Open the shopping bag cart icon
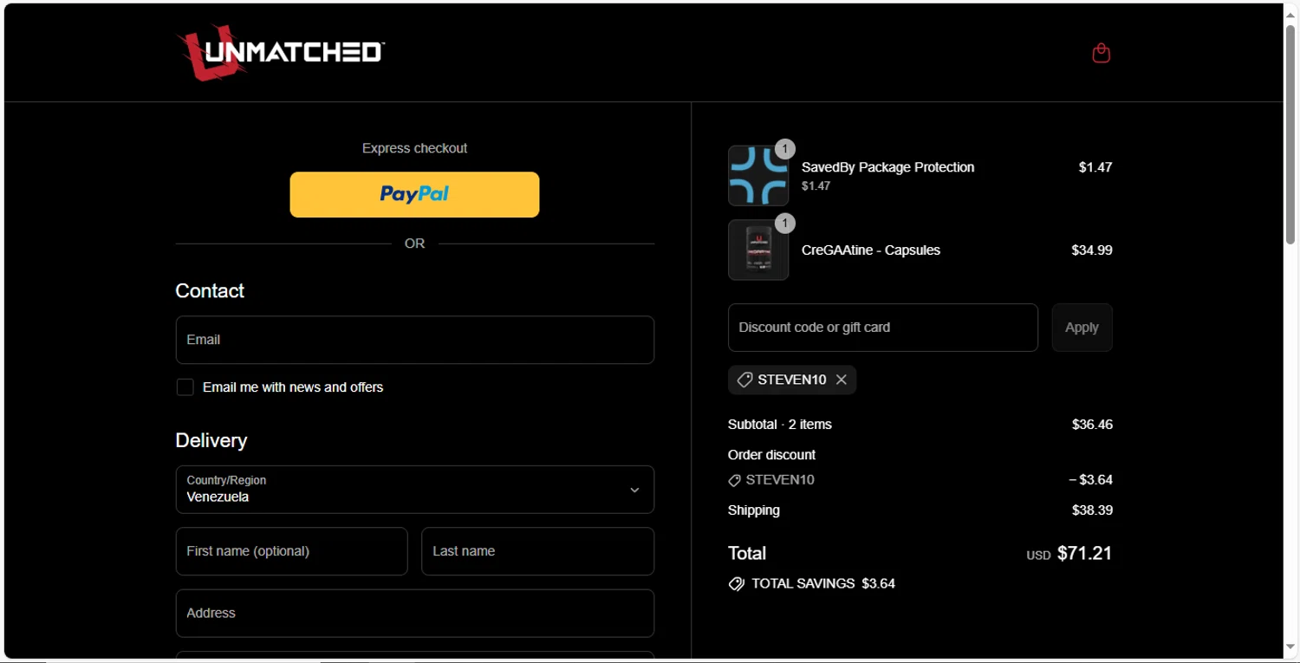Image resolution: width=1300 pixels, height=663 pixels. pos(1101,53)
